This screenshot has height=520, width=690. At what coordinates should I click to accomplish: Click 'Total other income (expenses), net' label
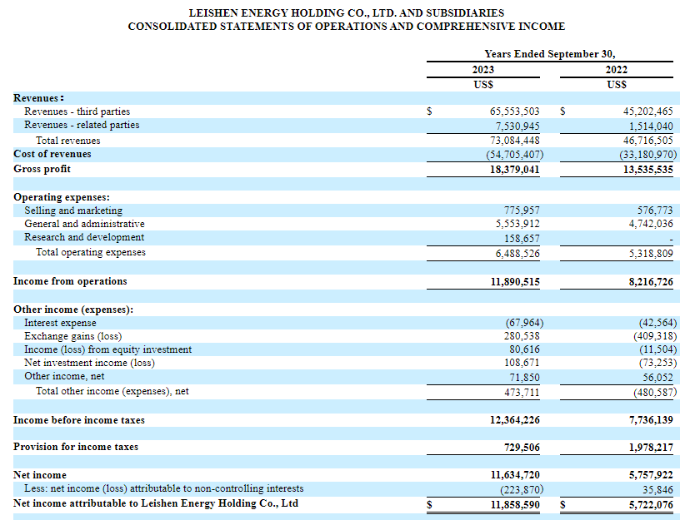[x=112, y=391]
